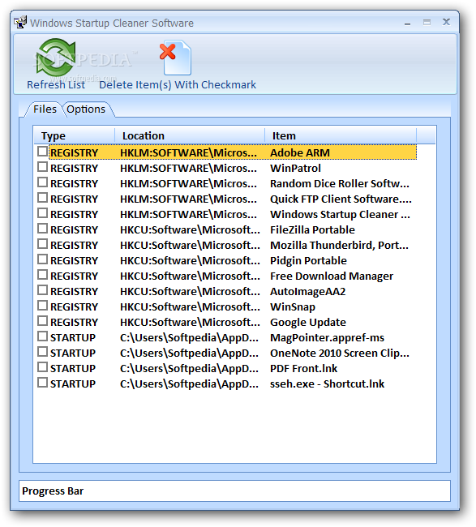Click the HKCU location of FileZilla Portable row

[191, 230]
